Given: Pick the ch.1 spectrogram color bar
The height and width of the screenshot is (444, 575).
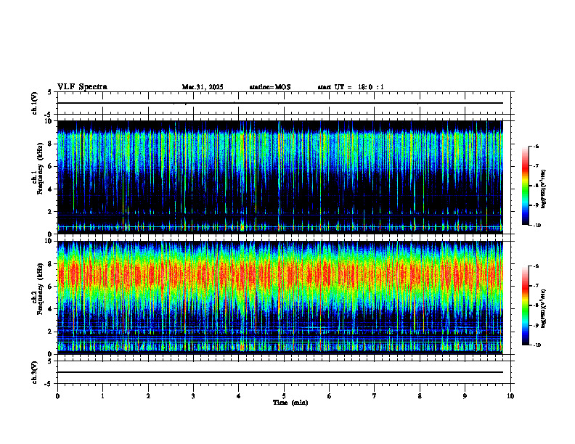Looking at the screenshot, I should pyautogui.click(x=526, y=186).
